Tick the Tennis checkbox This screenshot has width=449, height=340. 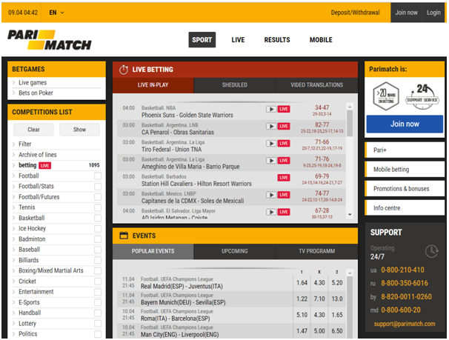(98, 207)
